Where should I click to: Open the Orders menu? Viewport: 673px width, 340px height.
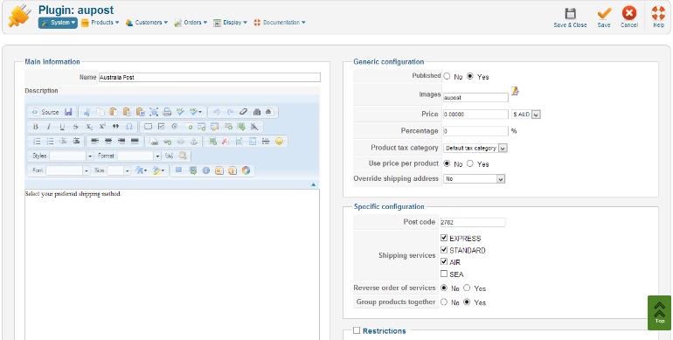pos(191,23)
